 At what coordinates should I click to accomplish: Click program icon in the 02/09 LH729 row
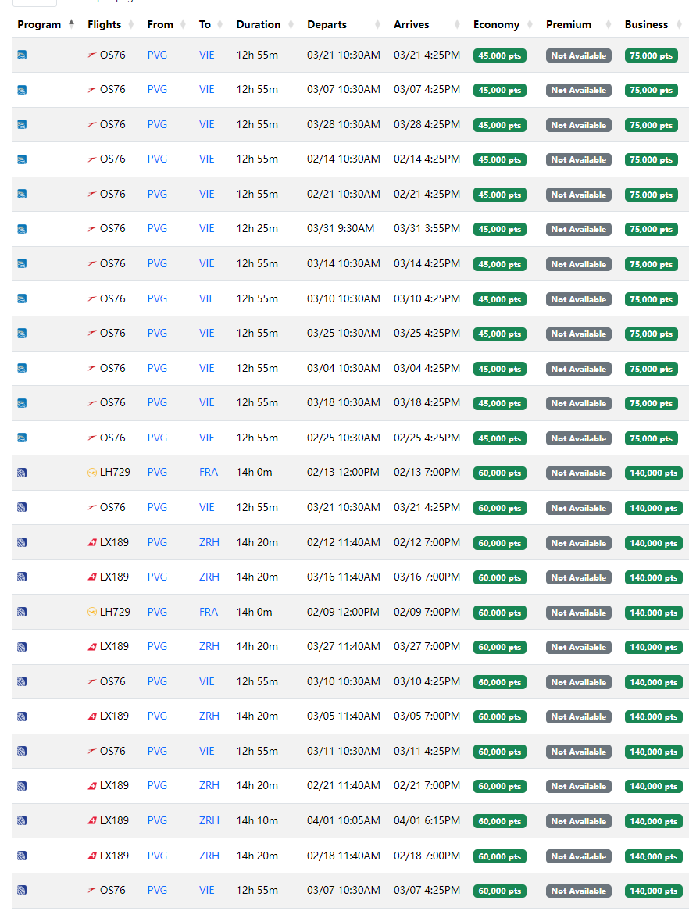(22, 613)
